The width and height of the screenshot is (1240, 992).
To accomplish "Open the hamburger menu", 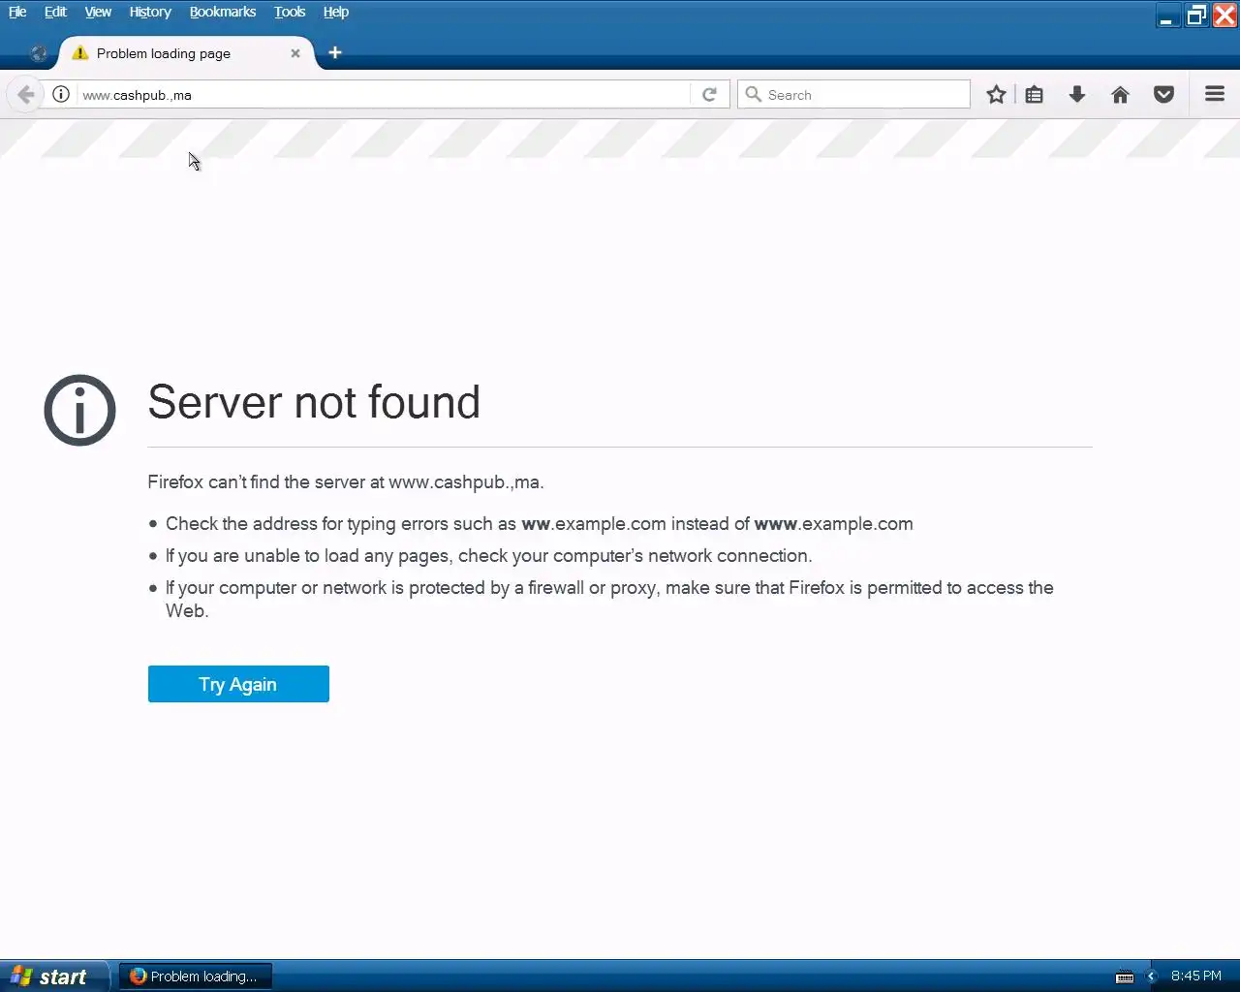I will click(1215, 94).
